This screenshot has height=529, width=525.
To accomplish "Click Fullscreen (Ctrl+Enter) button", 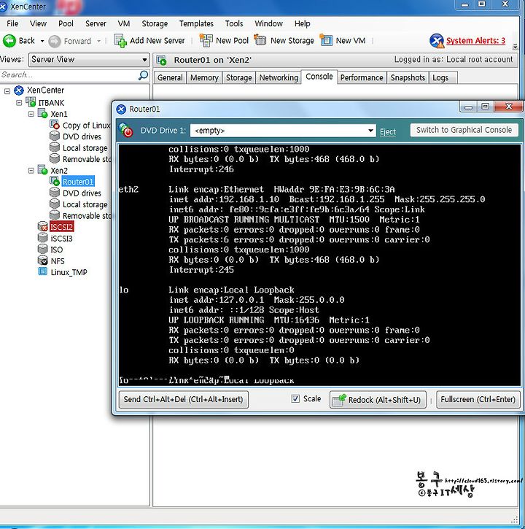I will coord(478,399).
